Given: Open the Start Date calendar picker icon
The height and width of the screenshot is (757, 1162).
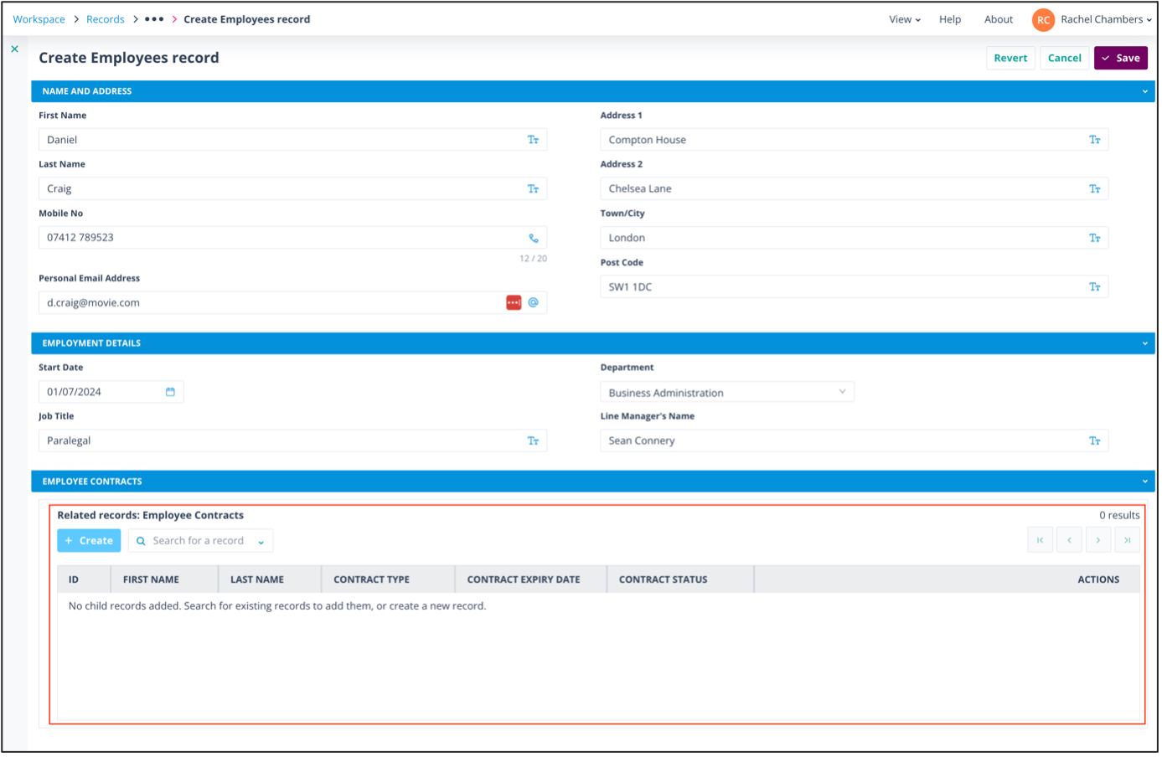Looking at the screenshot, I should point(170,392).
